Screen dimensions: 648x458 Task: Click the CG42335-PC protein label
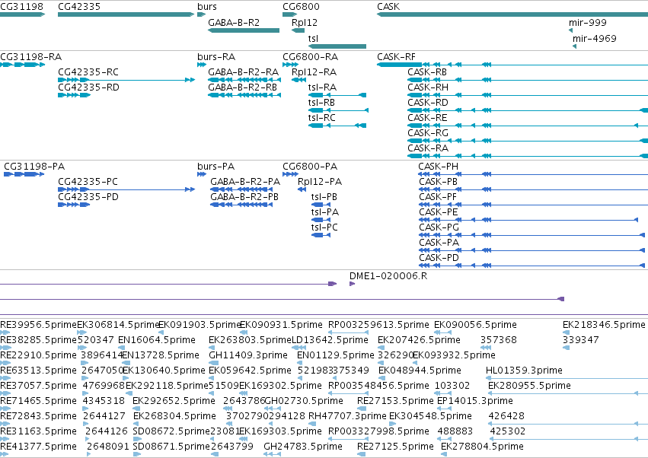[x=88, y=182]
